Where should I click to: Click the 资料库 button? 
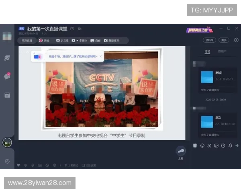pyautogui.click(x=210, y=40)
